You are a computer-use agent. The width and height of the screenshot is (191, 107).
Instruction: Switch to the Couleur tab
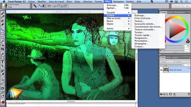(x=164, y=12)
